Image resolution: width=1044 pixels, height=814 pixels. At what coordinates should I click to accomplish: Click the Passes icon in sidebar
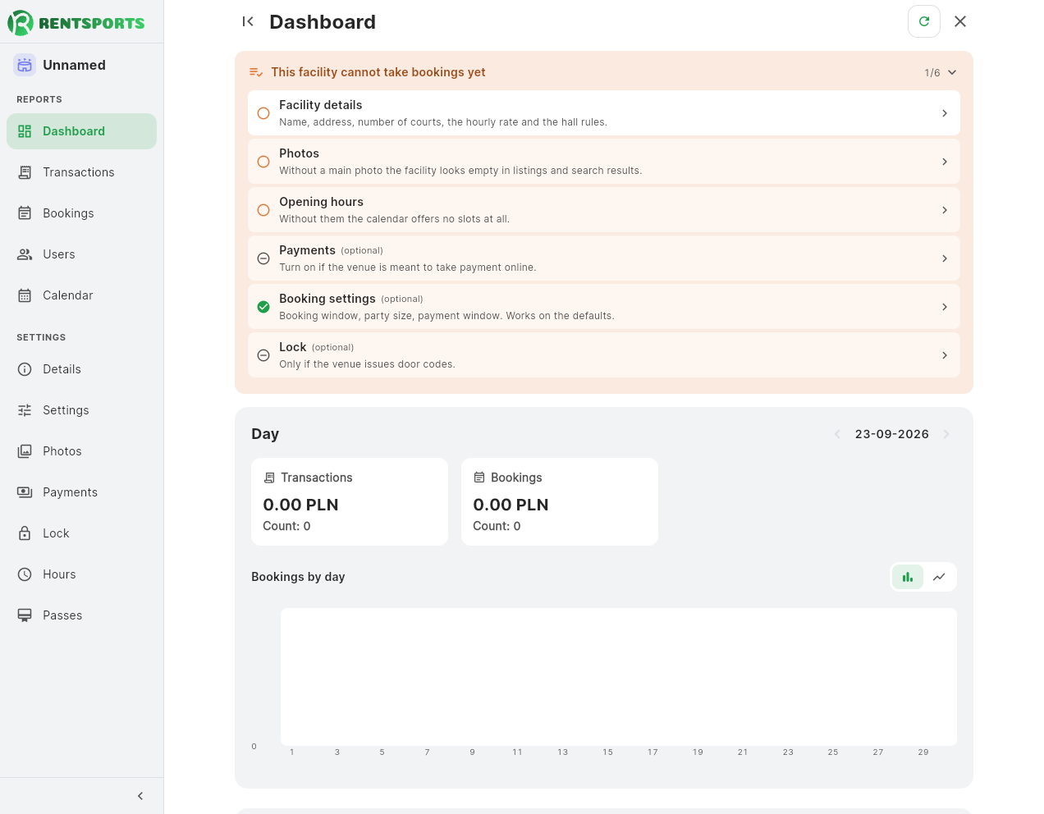25,615
